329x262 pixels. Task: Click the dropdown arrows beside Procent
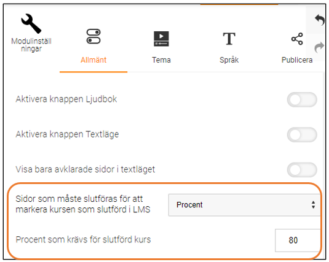coord(313,205)
